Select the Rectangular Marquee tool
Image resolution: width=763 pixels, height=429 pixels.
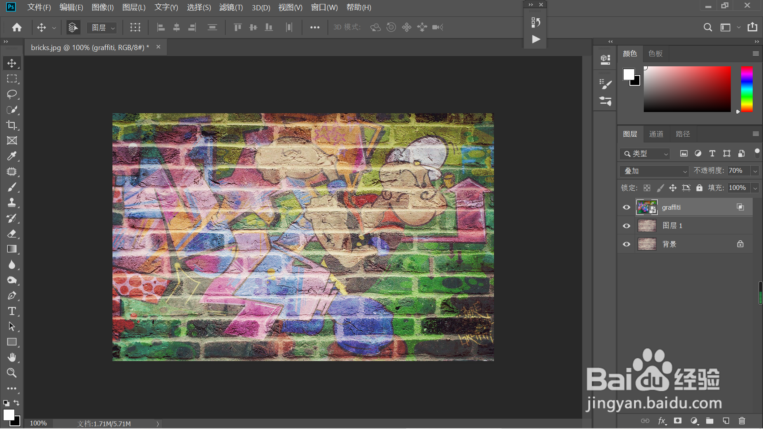(12, 79)
